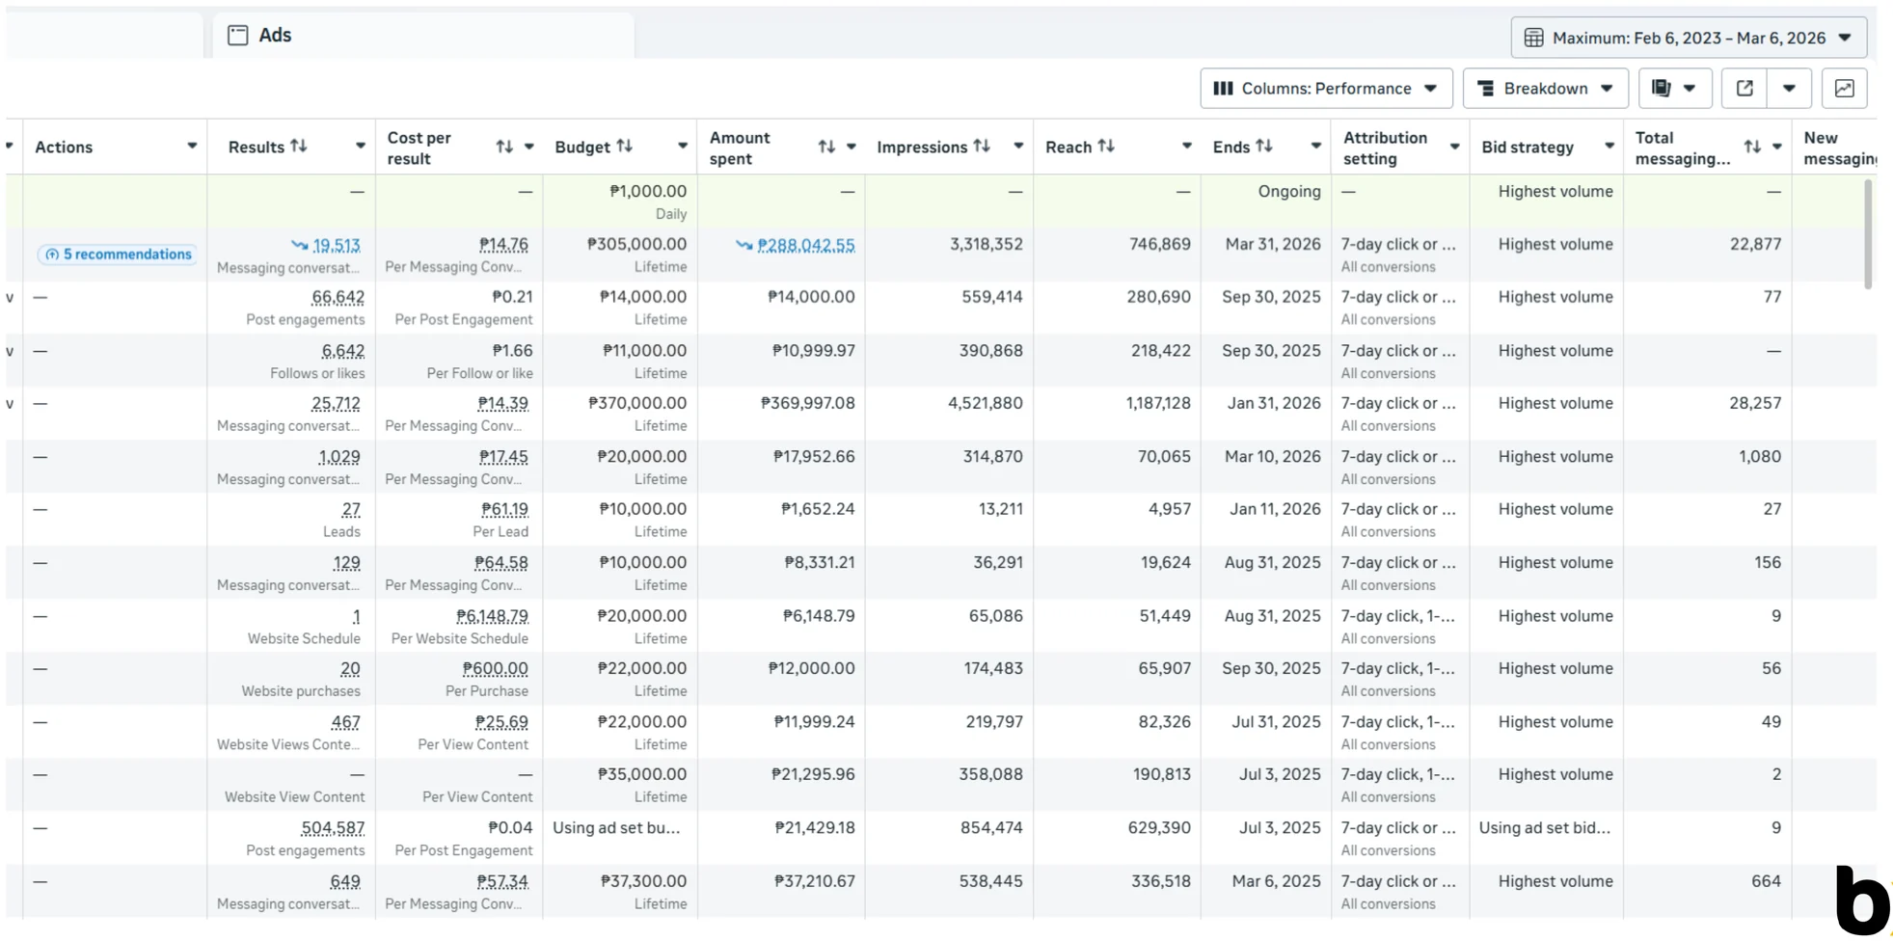The width and height of the screenshot is (1893, 941).
Task: Open the Columns: Performance dropdown
Action: point(1326,89)
